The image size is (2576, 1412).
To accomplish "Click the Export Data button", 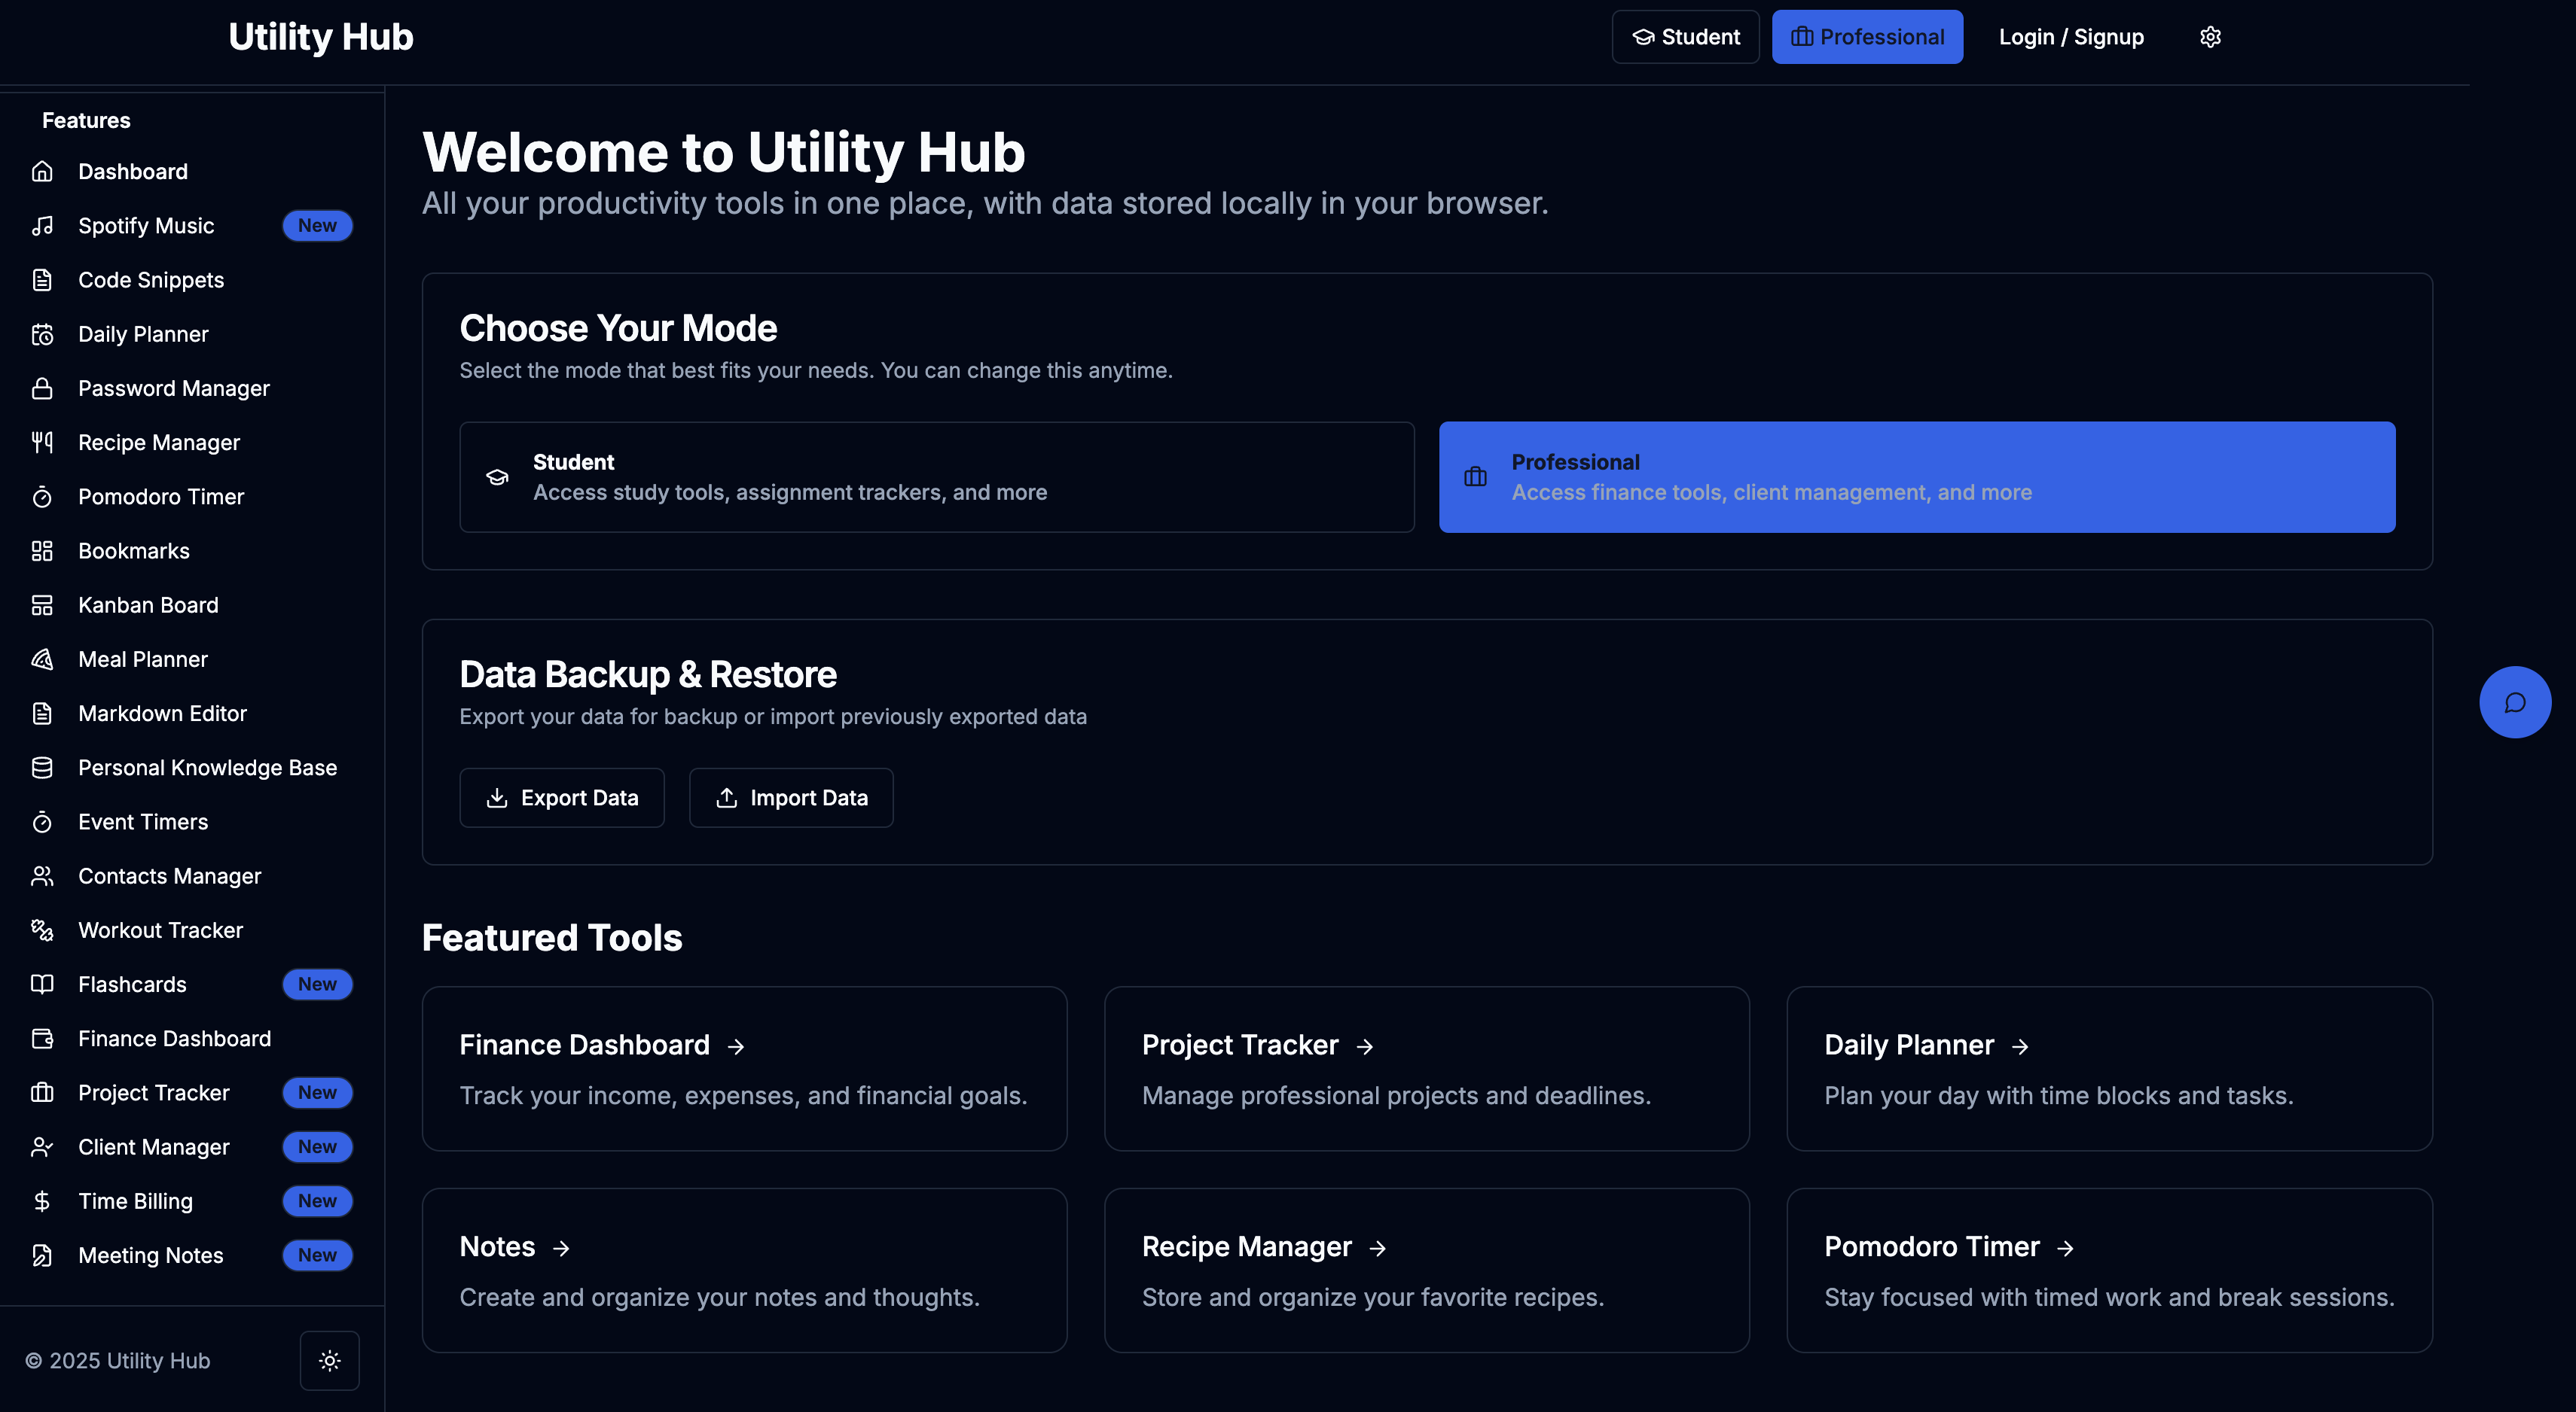I will pos(562,797).
